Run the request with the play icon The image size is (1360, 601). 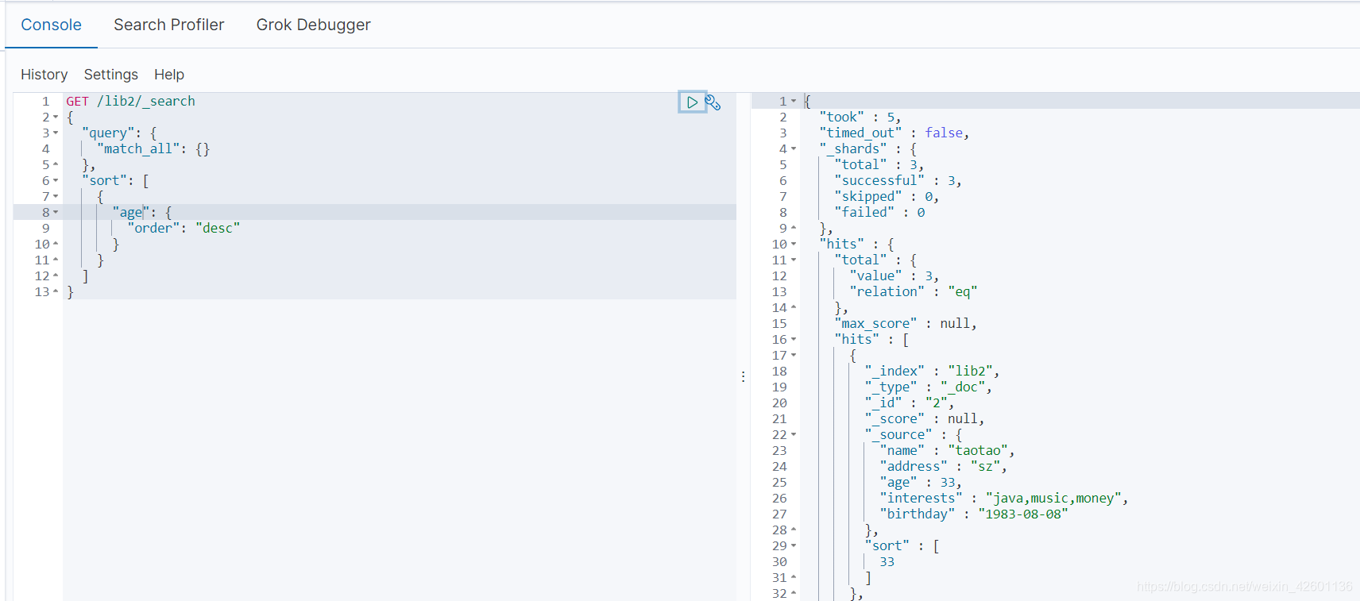[x=692, y=102]
